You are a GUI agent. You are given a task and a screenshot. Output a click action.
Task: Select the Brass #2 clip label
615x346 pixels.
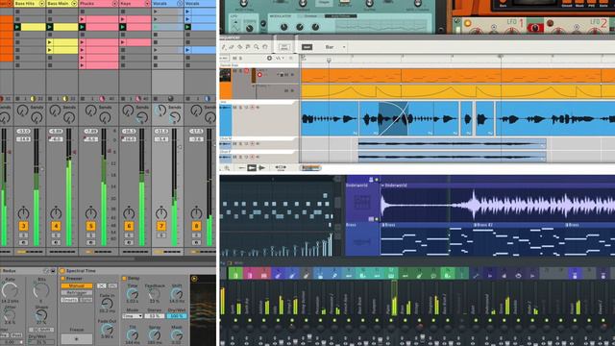[483, 225]
